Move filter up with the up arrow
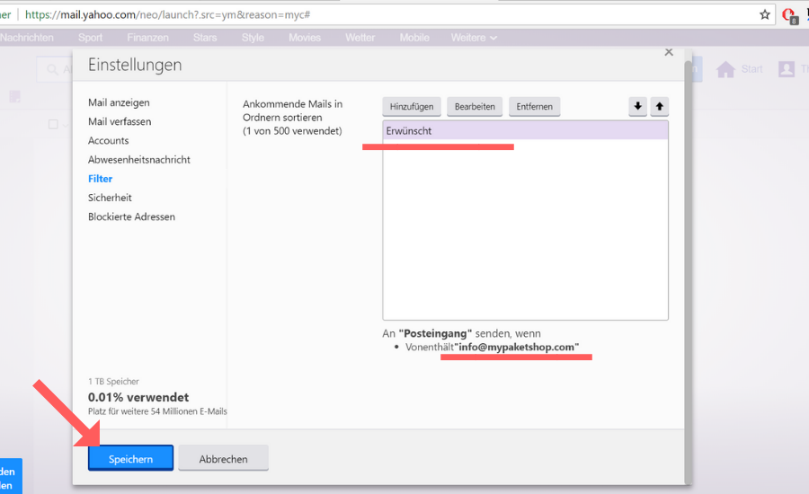Image resolution: width=809 pixels, height=494 pixels. pyautogui.click(x=660, y=107)
